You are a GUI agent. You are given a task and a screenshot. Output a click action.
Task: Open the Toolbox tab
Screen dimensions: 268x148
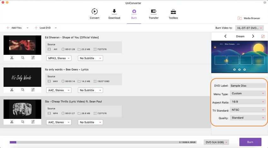tap(173, 14)
